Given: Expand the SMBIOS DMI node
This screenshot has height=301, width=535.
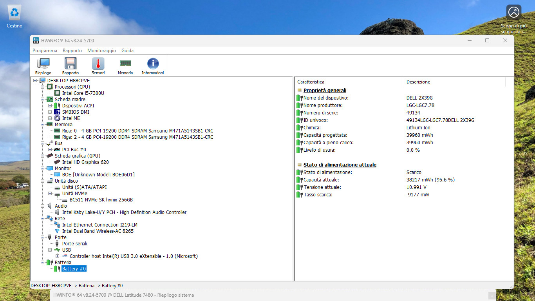Looking at the screenshot, I should click(50, 112).
